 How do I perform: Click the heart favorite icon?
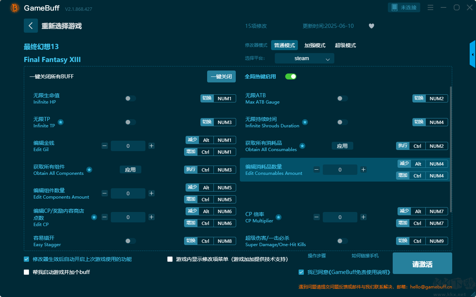pyautogui.click(x=371, y=26)
